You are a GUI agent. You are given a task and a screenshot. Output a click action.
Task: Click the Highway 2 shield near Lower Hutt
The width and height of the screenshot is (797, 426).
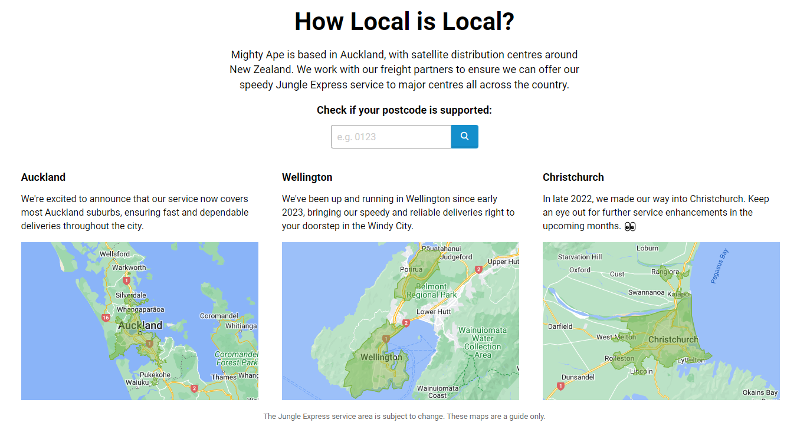coord(406,323)
